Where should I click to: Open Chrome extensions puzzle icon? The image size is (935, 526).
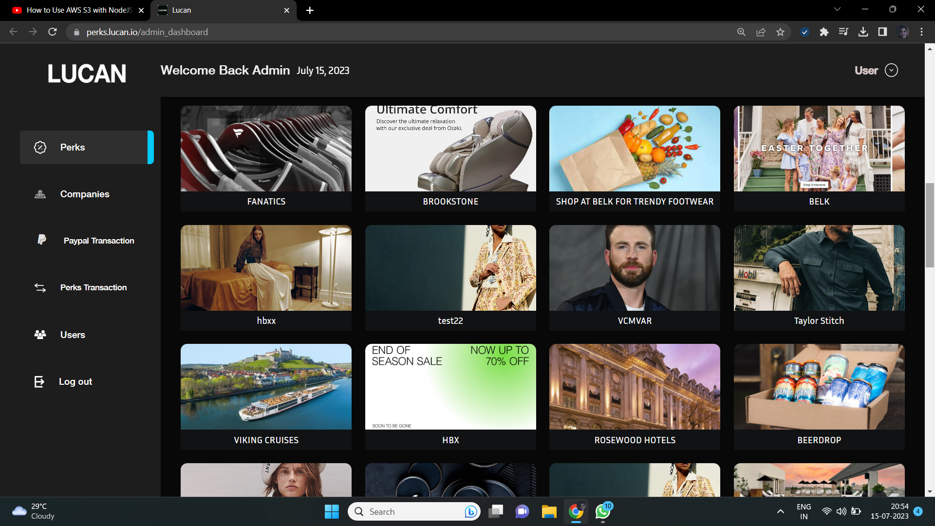click(x=824, y=32)
